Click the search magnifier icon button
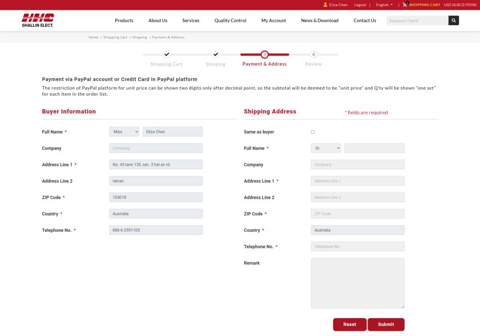Viewport: 480px width, 336px height. [x=453, y=21]
